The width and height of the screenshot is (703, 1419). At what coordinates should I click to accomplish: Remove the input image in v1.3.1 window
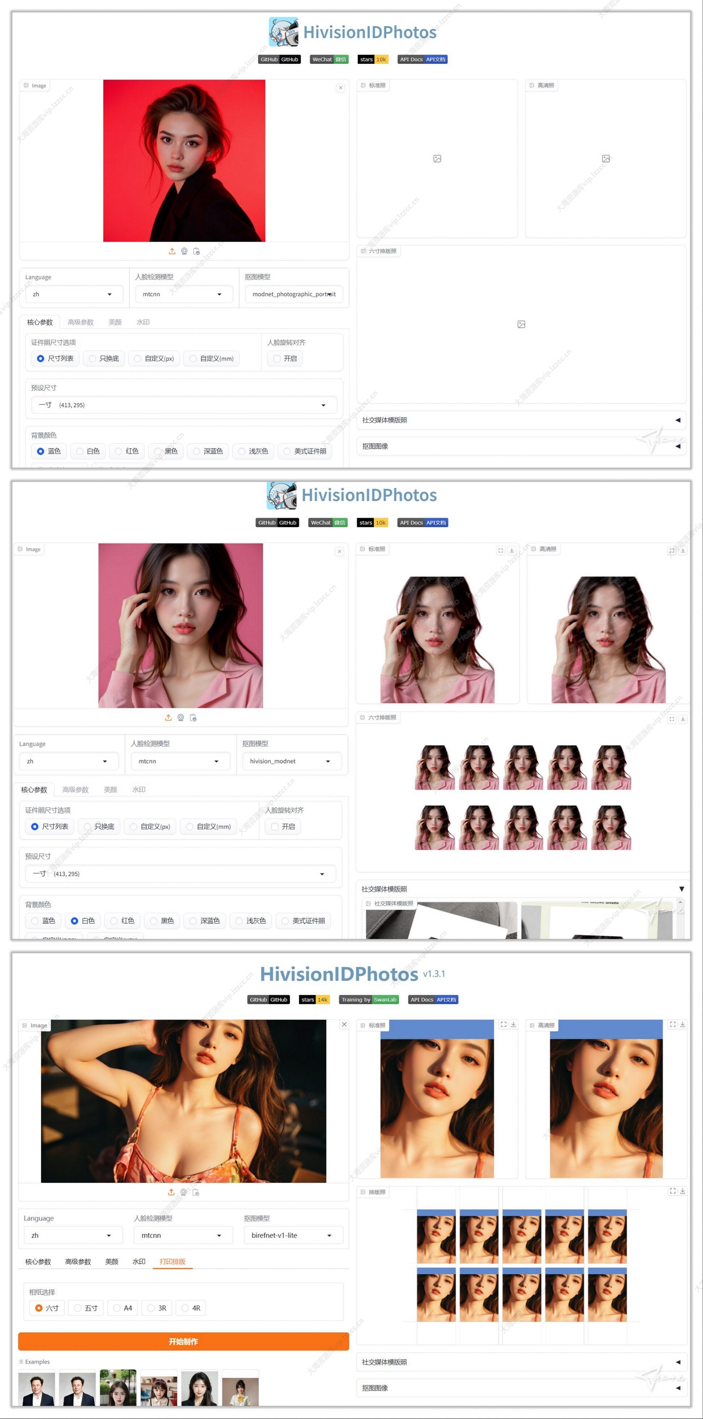pyautogui.click(x=344, y=1024)
